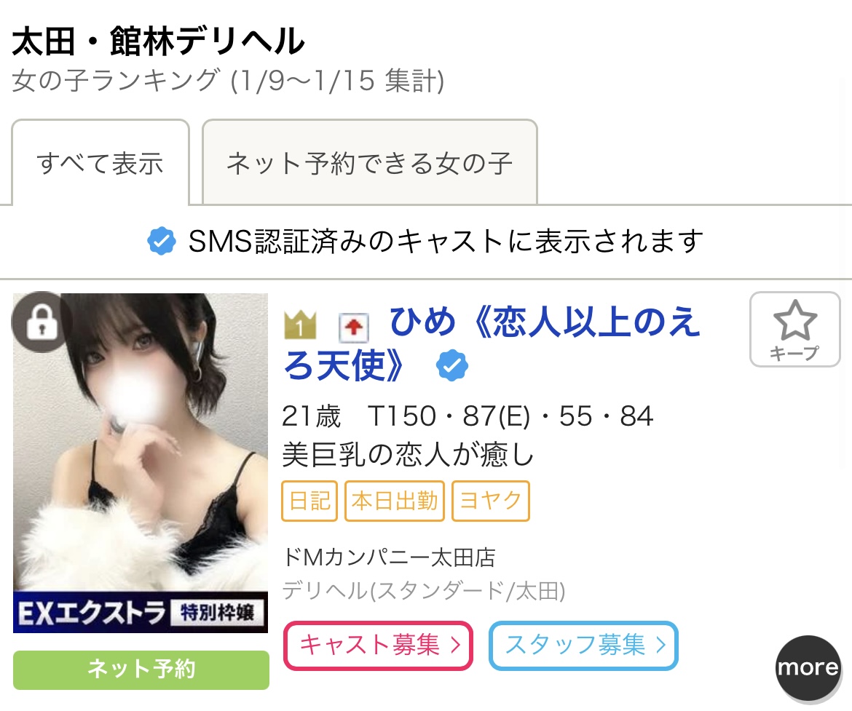Open the round more button
The height and width of the screenshot is (711, 852).
pyautogui.click(x=808, y=667)
